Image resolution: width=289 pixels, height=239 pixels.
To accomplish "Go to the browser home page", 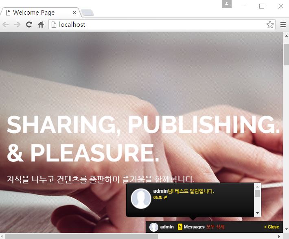I will pyautogui.click(x=41, y=25).
